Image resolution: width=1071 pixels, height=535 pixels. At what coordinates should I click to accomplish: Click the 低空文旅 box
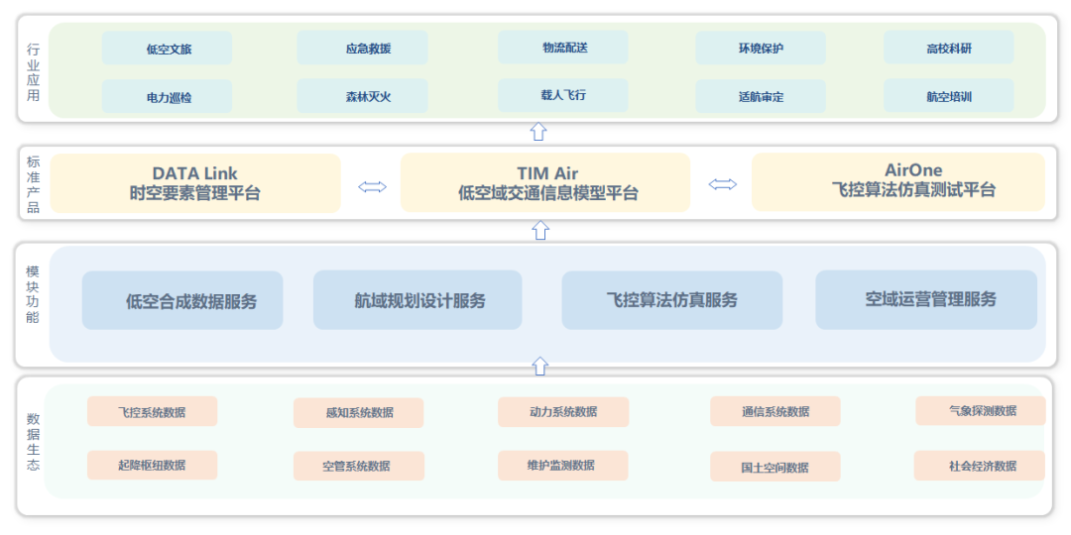168,49
